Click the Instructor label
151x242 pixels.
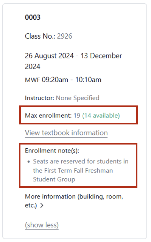coord(40,98)
